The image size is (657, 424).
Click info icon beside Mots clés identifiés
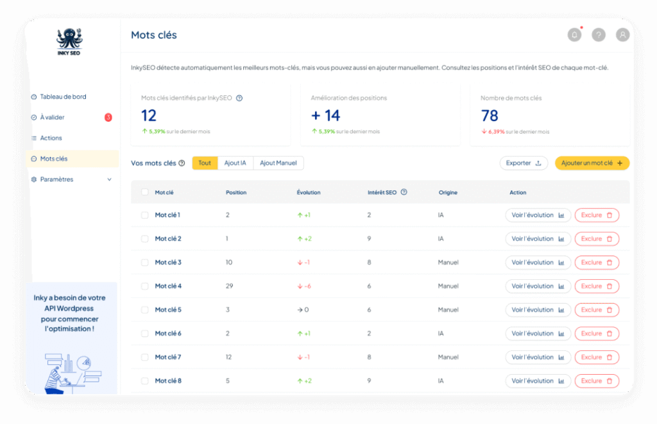pos(239,98)
